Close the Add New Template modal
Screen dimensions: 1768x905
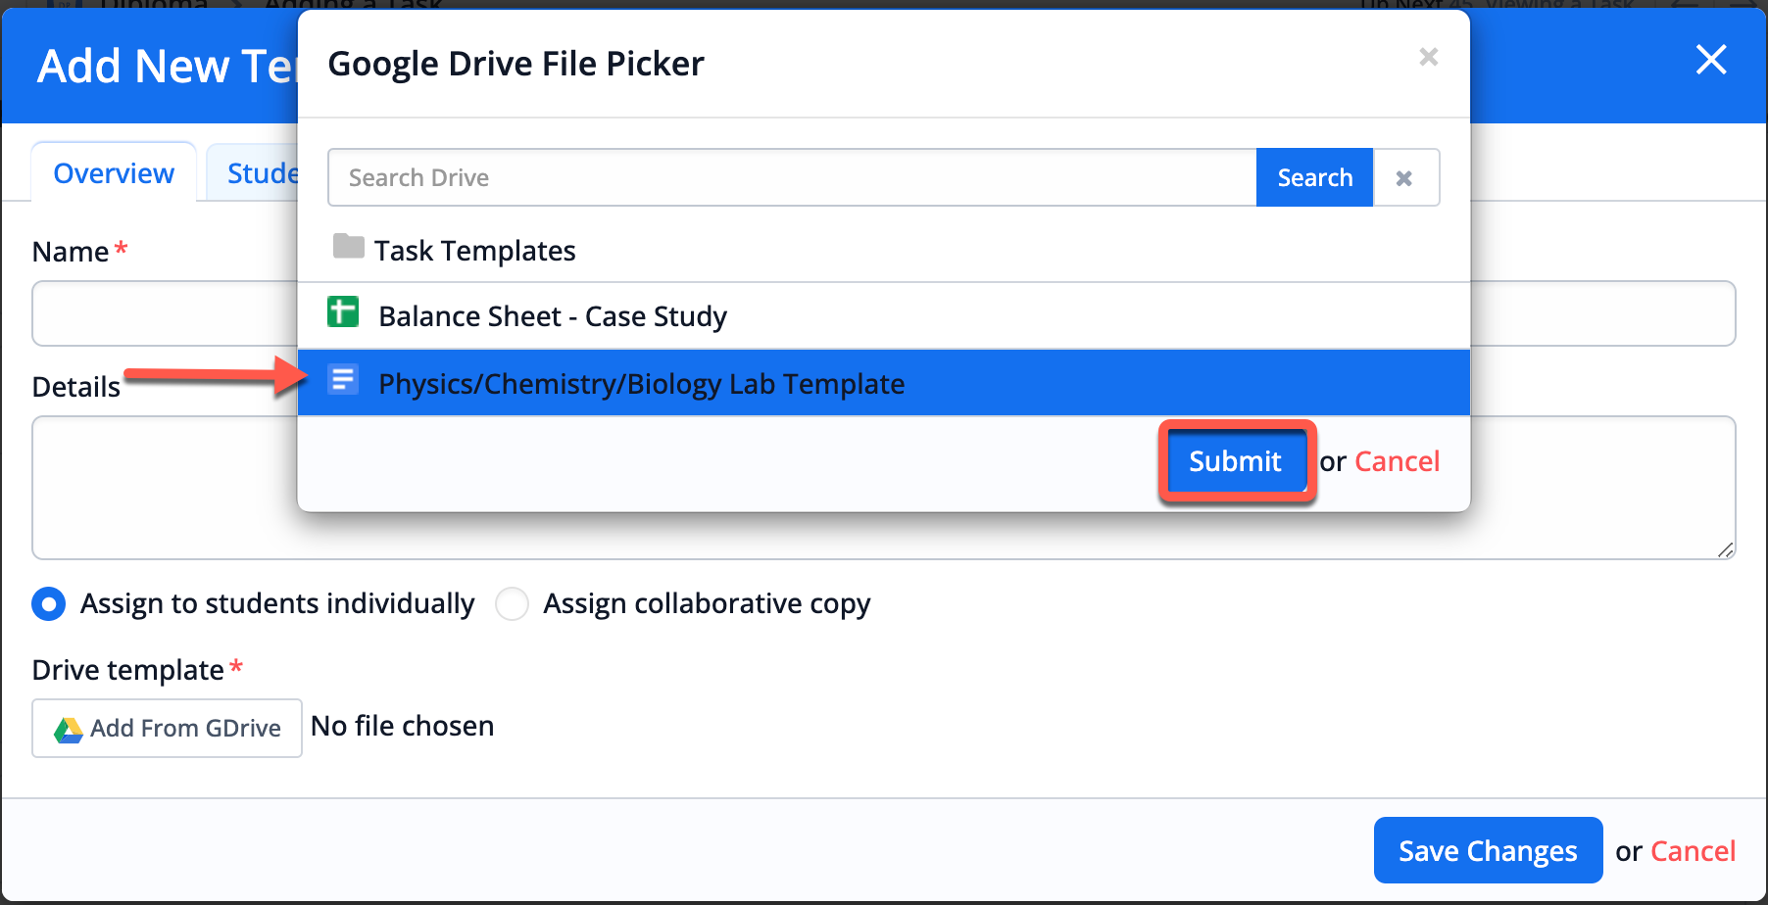point(1710,61)
